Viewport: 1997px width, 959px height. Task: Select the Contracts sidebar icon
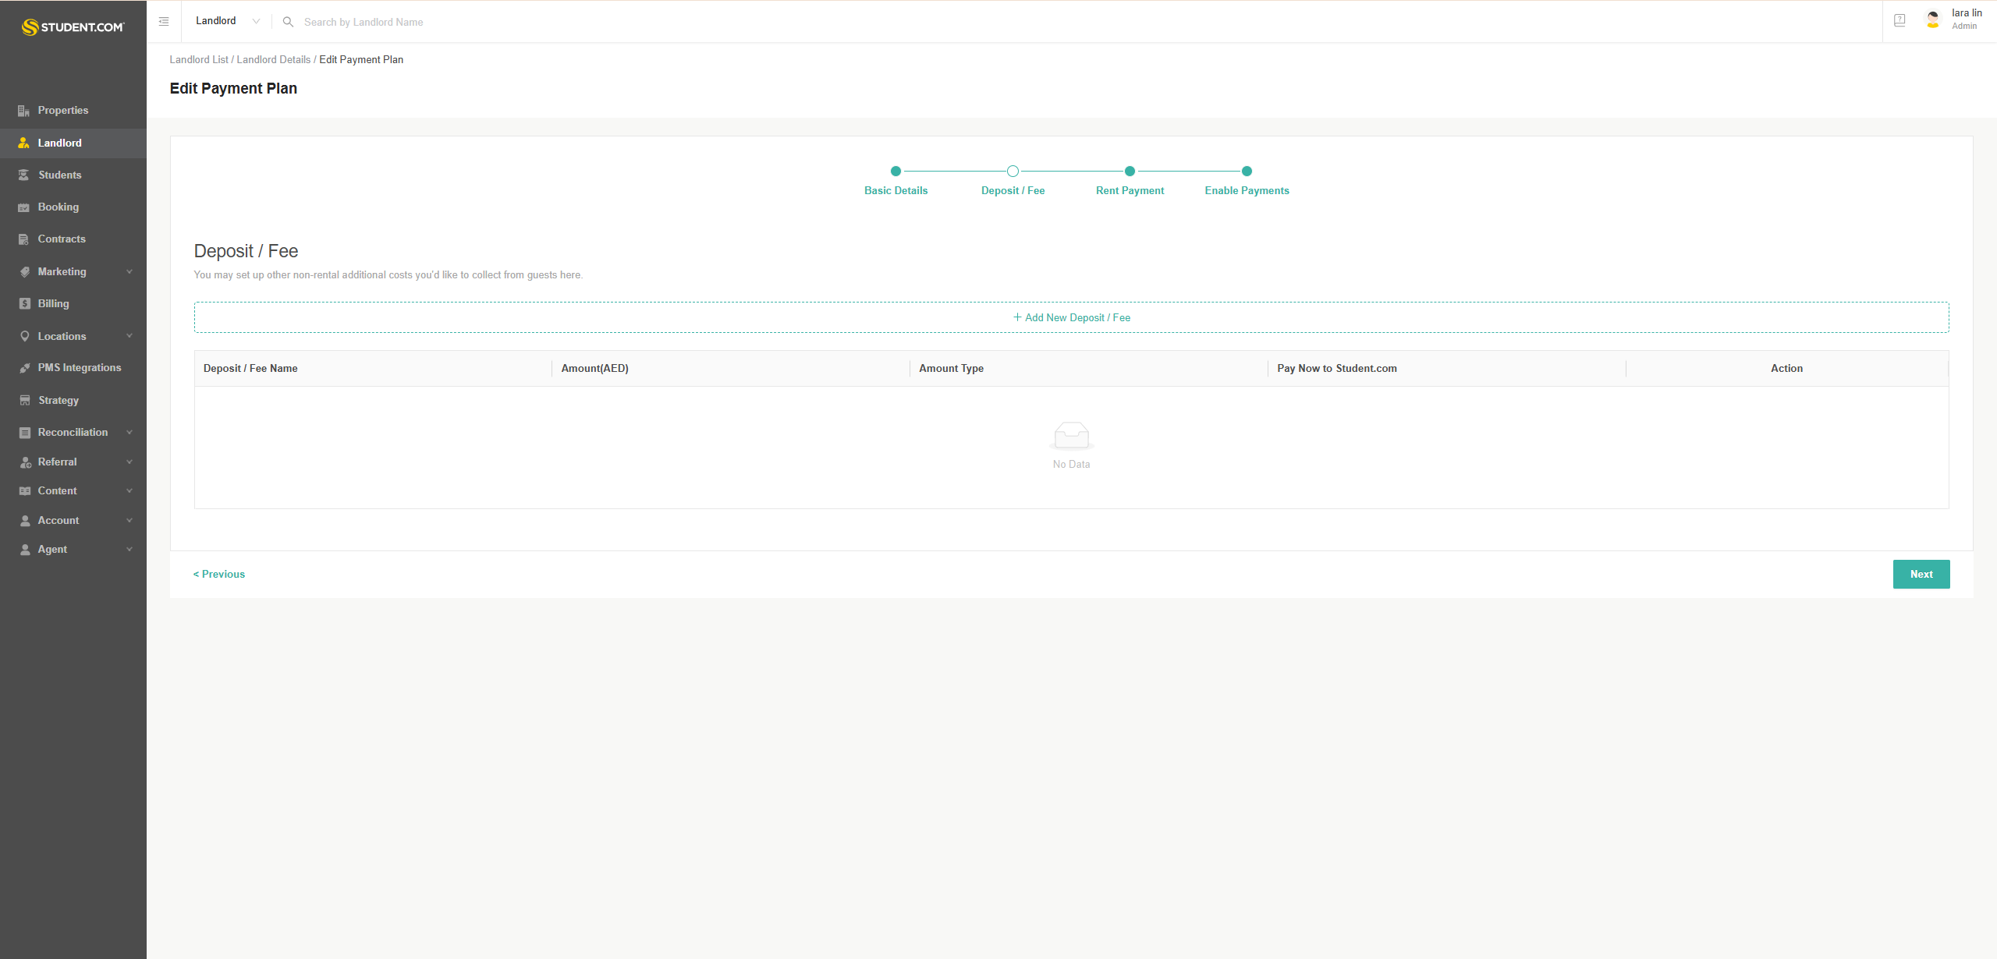[23, 239]
